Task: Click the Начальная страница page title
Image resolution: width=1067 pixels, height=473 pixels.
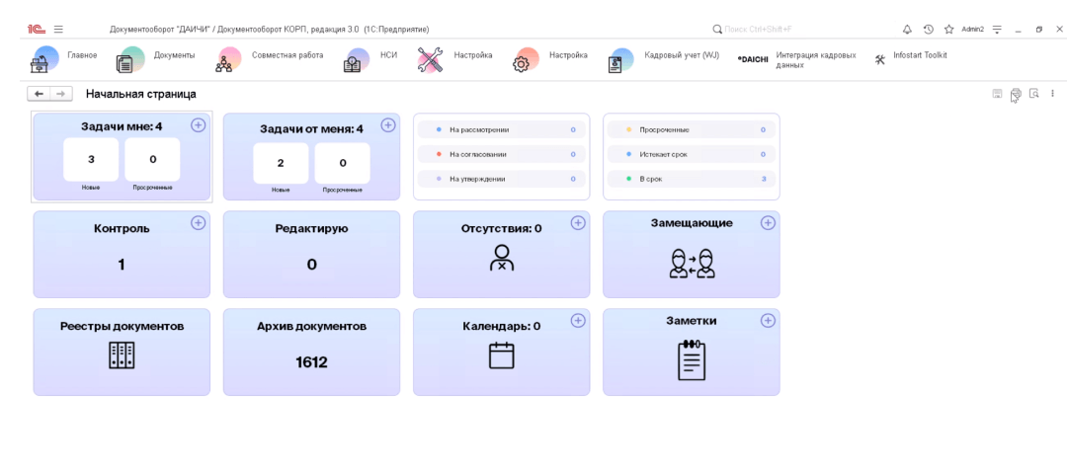Action: (141, 94)
